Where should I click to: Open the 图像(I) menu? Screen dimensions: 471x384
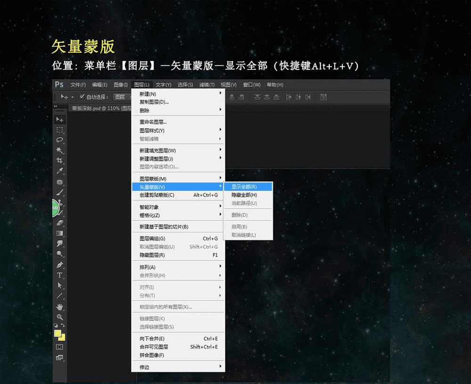pyautogui.click(x=121, y=85)
